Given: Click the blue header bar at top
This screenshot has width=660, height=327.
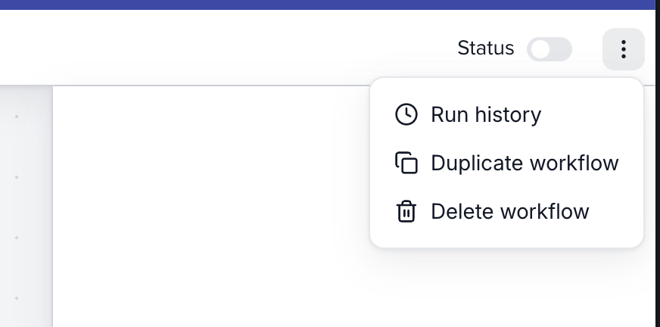Looking at the screenshot, I should (325, 4).
